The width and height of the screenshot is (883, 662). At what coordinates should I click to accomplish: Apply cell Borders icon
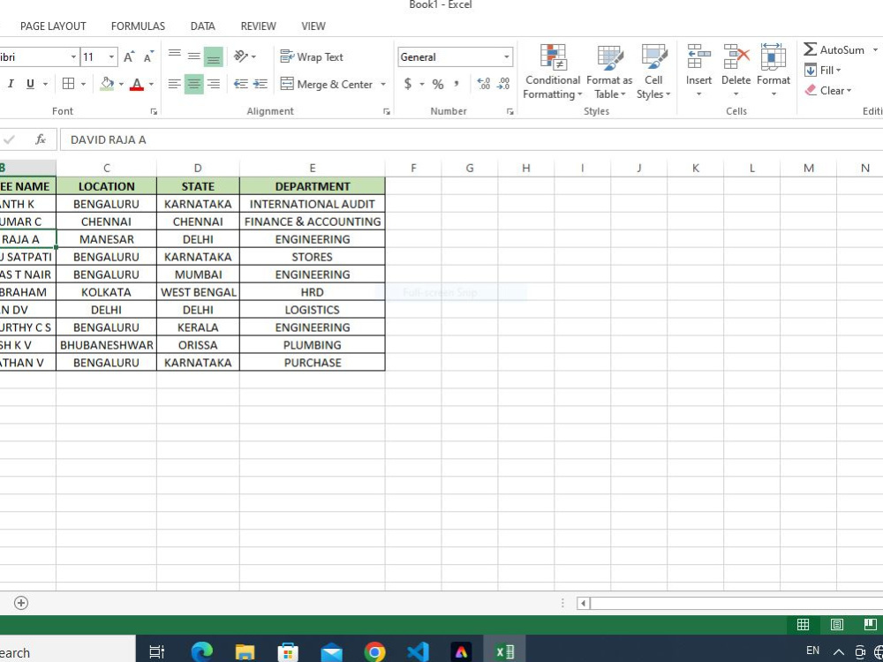pyautogui.click(x=68, y=84)
